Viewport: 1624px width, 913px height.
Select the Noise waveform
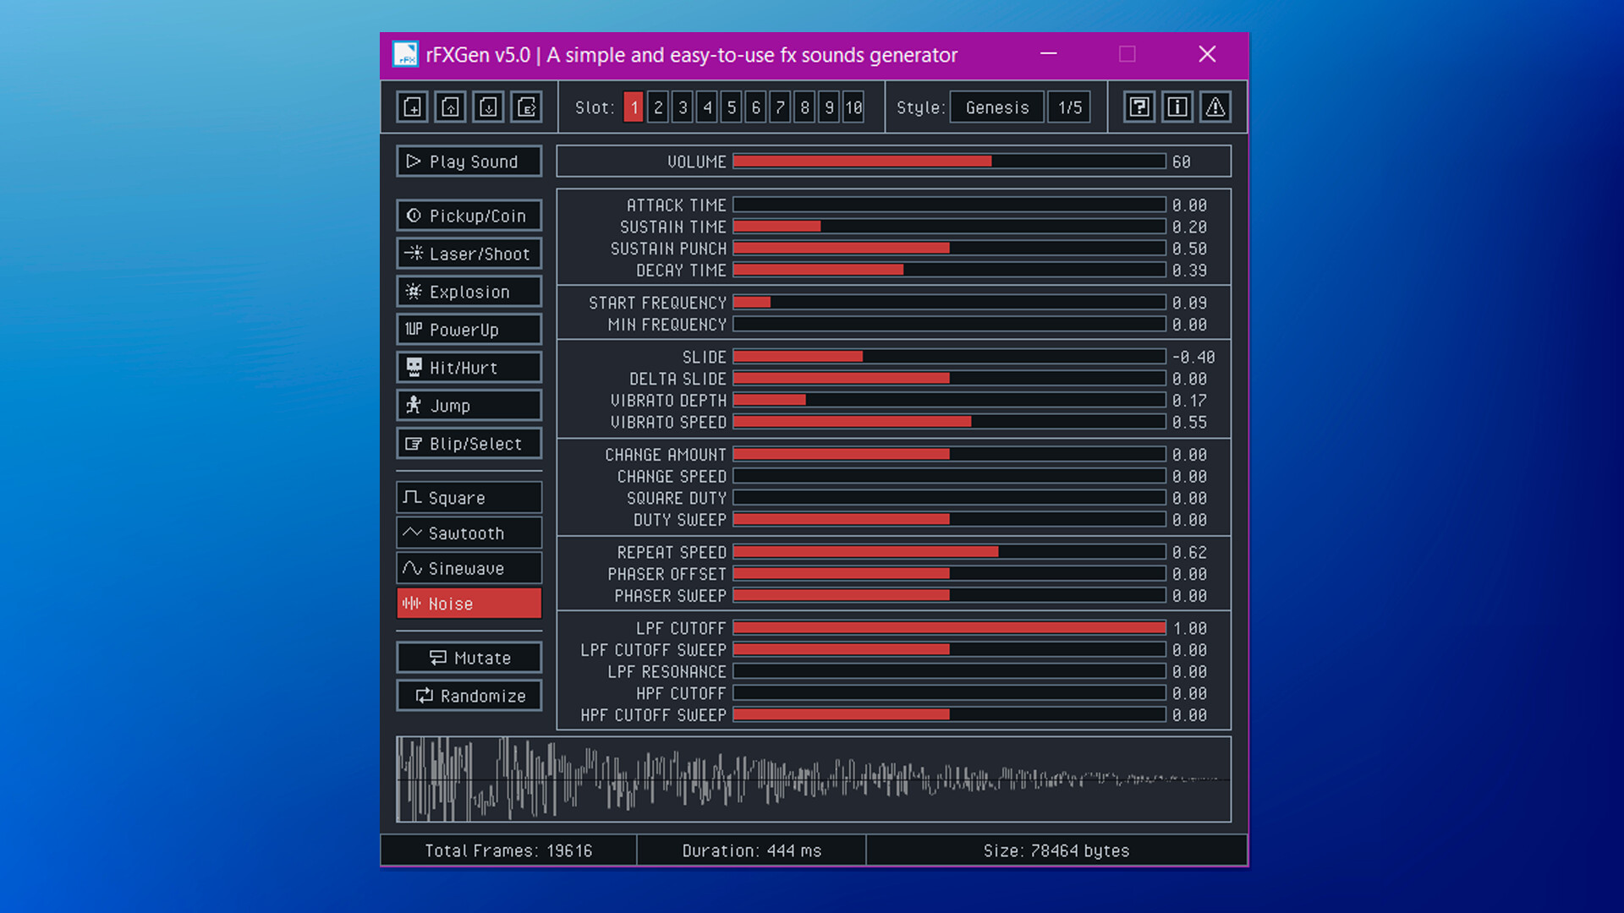pyautogui.click(x=469, y=603)
